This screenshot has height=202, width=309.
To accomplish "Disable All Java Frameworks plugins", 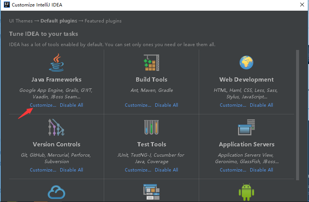I will pos(71,105).
